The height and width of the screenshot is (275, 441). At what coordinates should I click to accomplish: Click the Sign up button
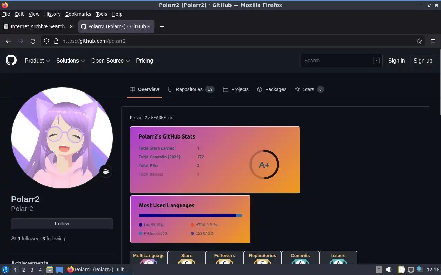423,60
